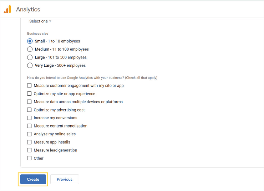The image size is (264, 191).
Task: Choose Medium 11 to 100 employees option
Action: pyautogui.click(x=30, y=49)
